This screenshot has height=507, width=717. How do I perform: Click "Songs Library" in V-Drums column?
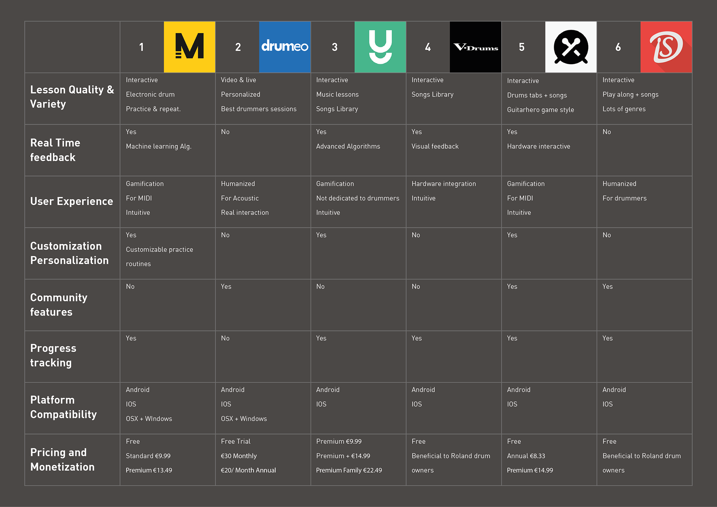tap(432, 94)
